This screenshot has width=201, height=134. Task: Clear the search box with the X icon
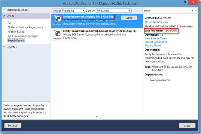point(193,10)
